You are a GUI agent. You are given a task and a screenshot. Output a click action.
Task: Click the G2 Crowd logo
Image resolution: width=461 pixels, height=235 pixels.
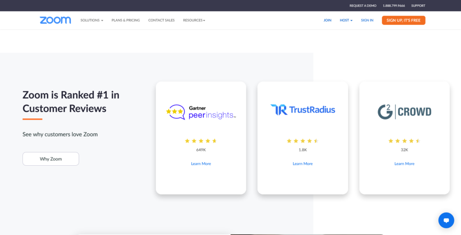(404, 112)
